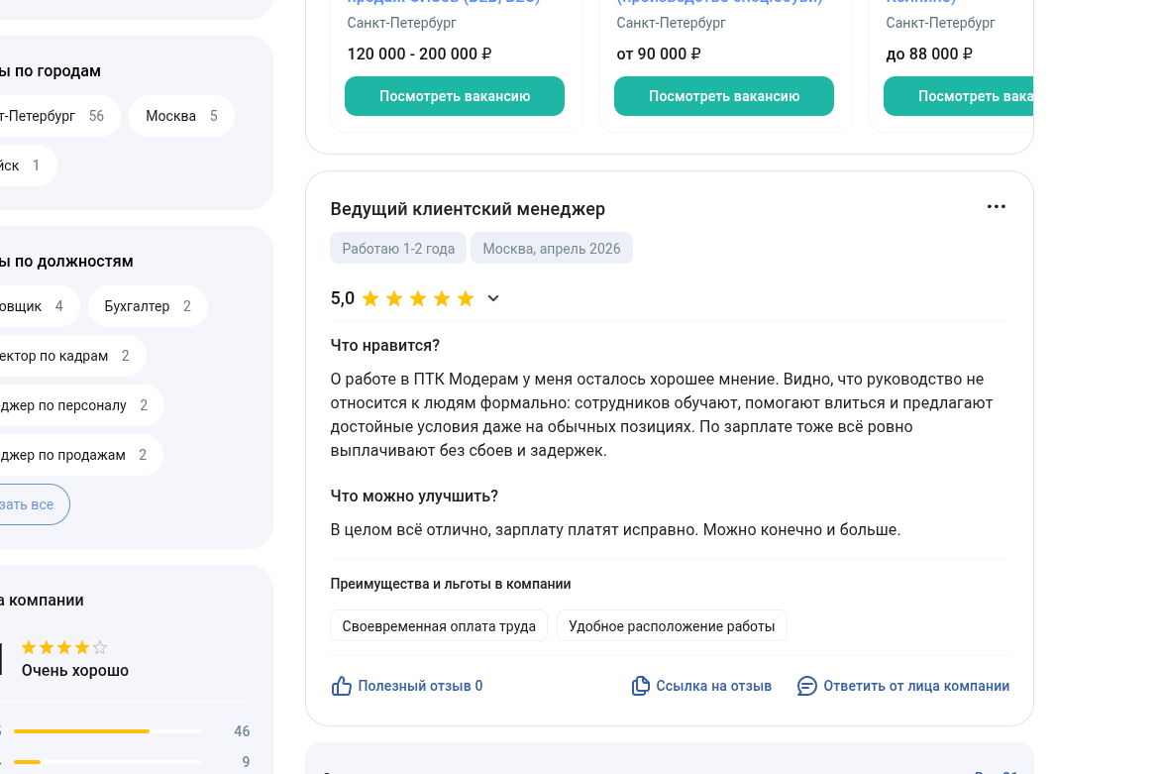View the до 88 000 ₽ vacancy
The width and height of the screenshot is (1160, 774).
(x=958, y=96)
